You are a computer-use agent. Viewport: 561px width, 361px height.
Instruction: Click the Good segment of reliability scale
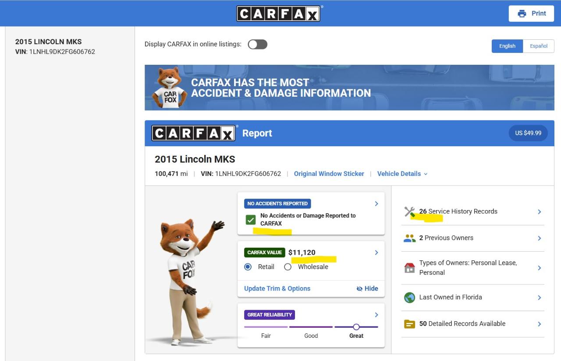tap(311, 327)
